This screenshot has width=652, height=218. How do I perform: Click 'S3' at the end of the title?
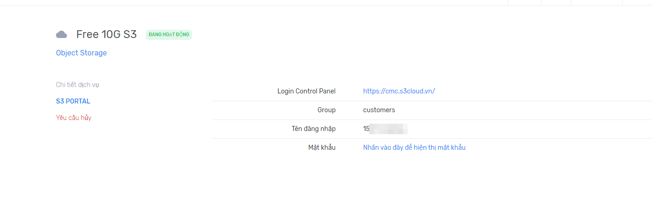(130, 34)
